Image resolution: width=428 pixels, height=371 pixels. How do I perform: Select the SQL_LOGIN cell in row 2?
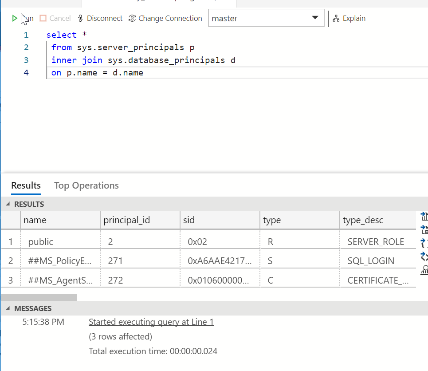point(371,261)
